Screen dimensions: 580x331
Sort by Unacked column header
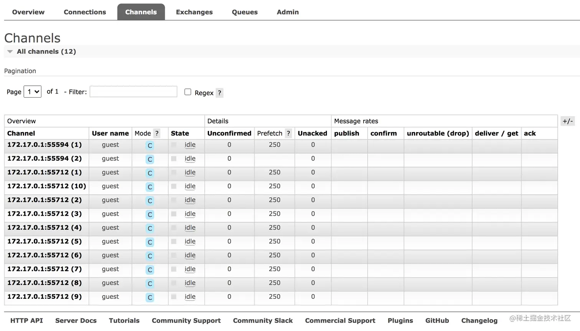pos(312,133)
